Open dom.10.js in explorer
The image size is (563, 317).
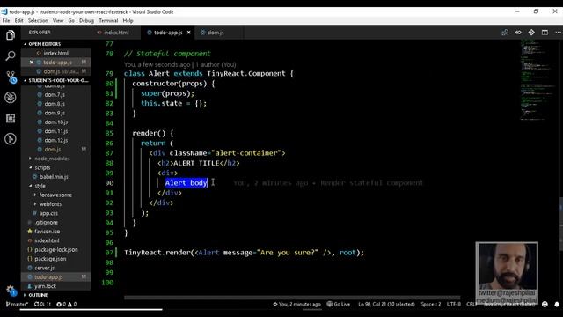(56, 122)
